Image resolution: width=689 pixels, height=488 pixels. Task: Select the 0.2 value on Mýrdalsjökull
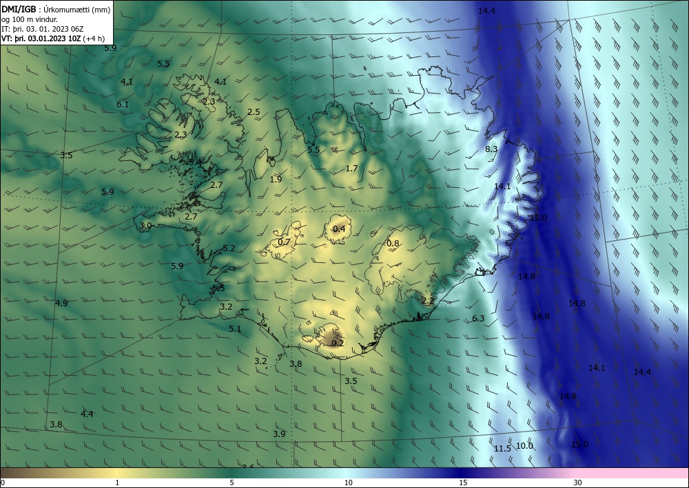tap(338, 343)
